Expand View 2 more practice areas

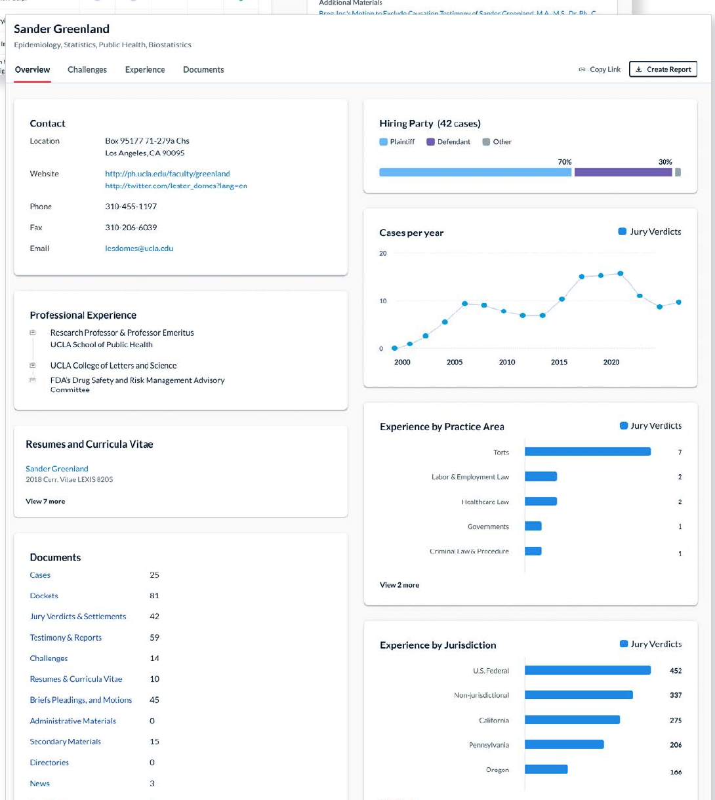(x=399, y=585)
